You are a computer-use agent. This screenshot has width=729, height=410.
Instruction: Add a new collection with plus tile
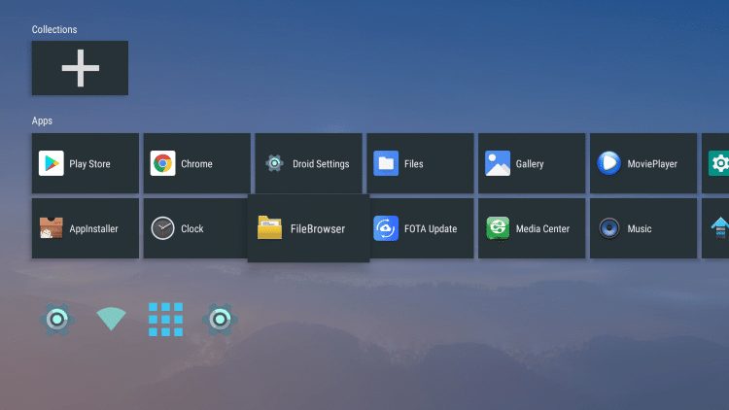80,68
